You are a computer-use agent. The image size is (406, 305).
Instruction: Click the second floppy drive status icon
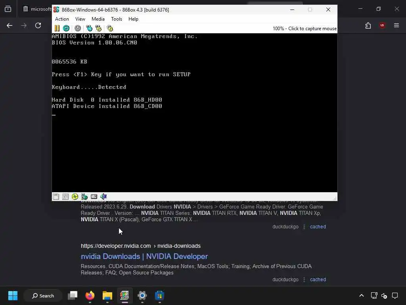point(65,197)
